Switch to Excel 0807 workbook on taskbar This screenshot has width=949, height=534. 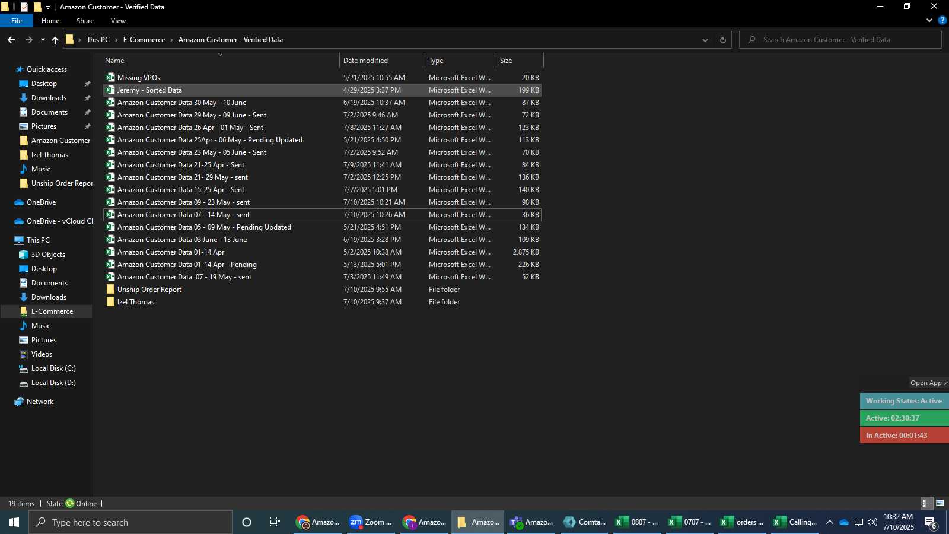coord(637,522)
